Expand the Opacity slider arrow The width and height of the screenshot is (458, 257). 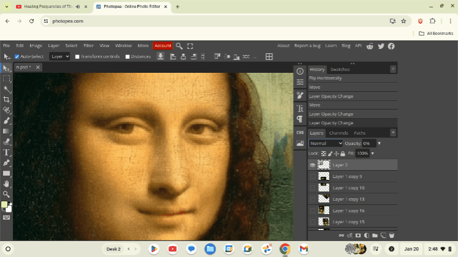tap(379, 143)
